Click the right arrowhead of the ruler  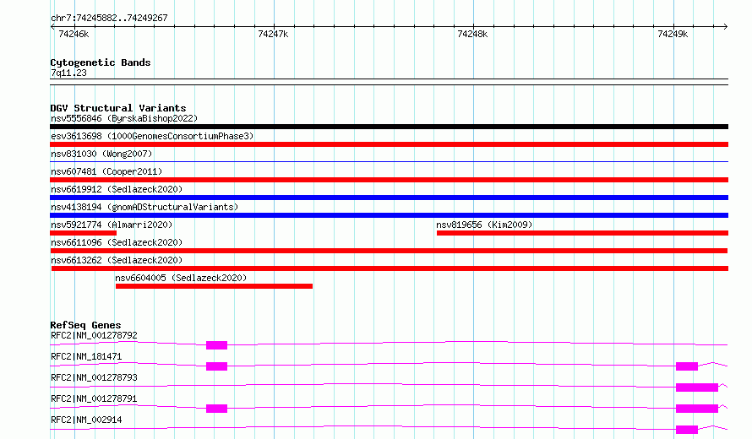[x=726, y=27]
